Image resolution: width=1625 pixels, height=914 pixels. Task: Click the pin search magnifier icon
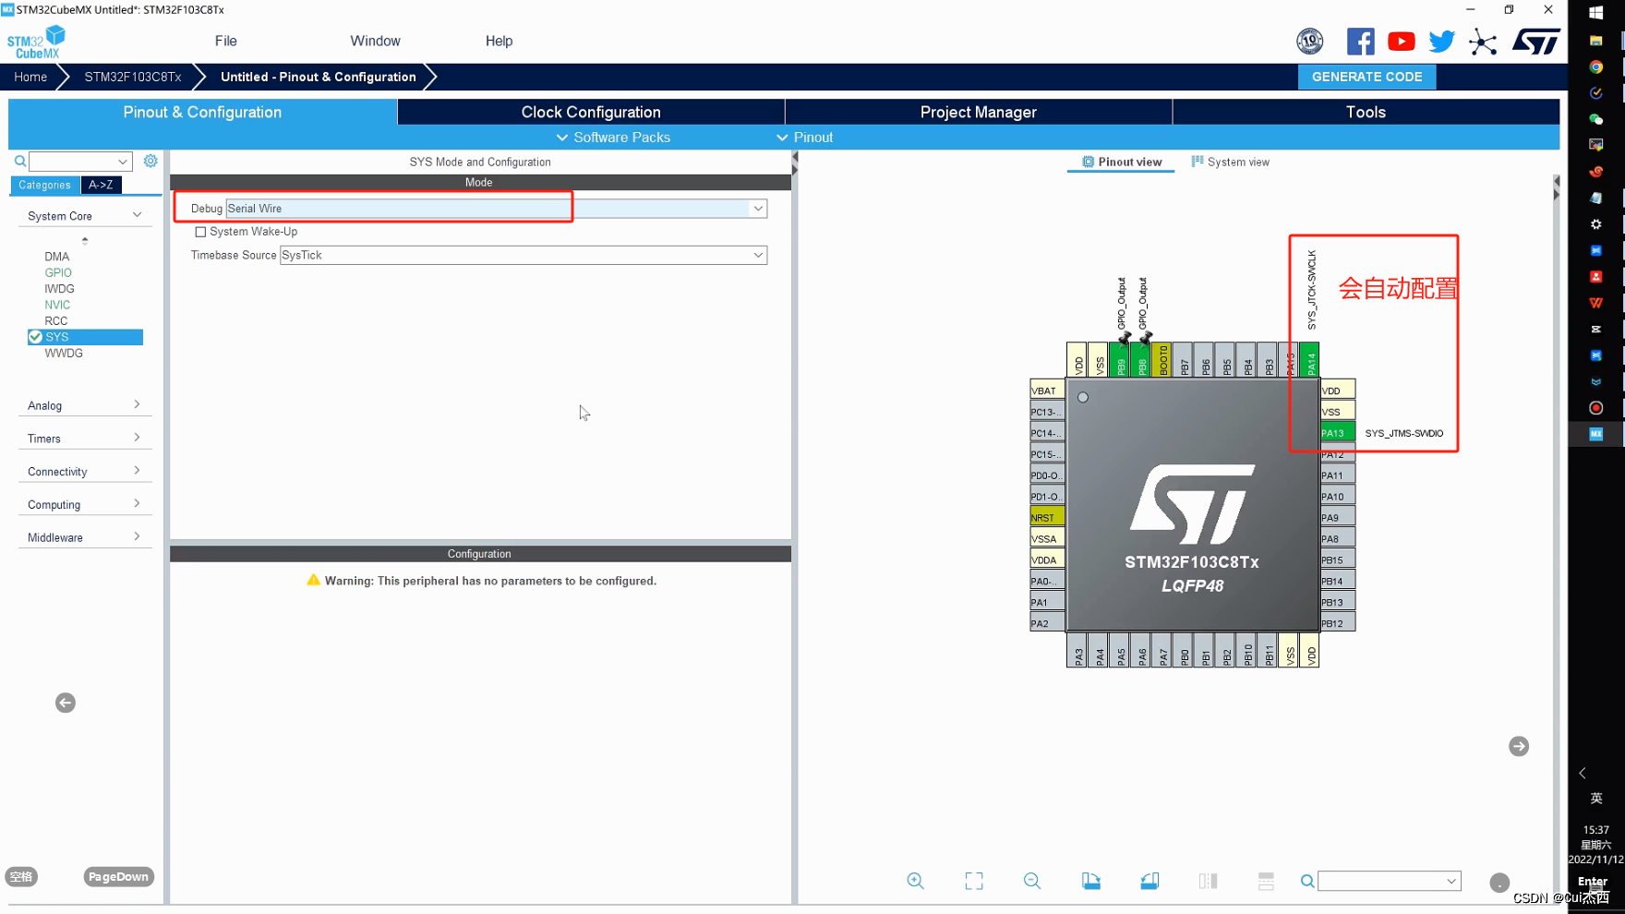(x=1307, y=881)
